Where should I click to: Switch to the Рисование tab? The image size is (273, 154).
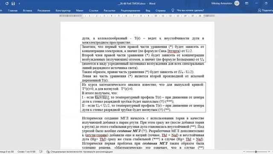44,10
